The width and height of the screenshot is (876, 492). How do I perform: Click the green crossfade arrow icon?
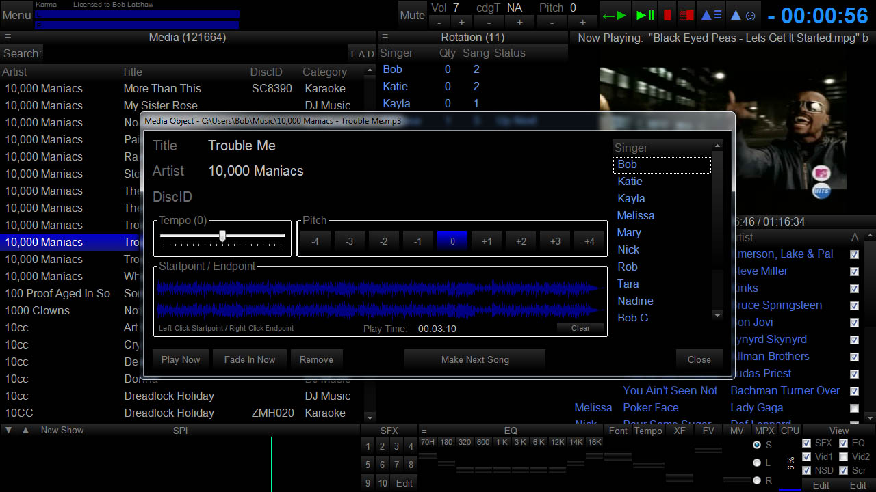(613, 15)
